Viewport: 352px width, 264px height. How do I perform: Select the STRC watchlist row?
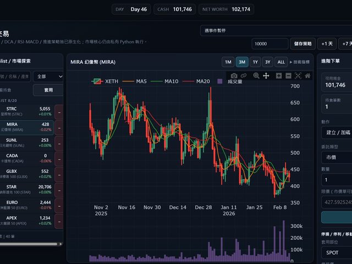click(x=26, y=112)
